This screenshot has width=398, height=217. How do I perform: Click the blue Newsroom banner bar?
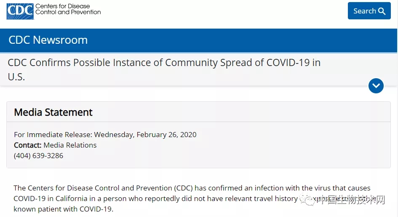tap(198, 40)
